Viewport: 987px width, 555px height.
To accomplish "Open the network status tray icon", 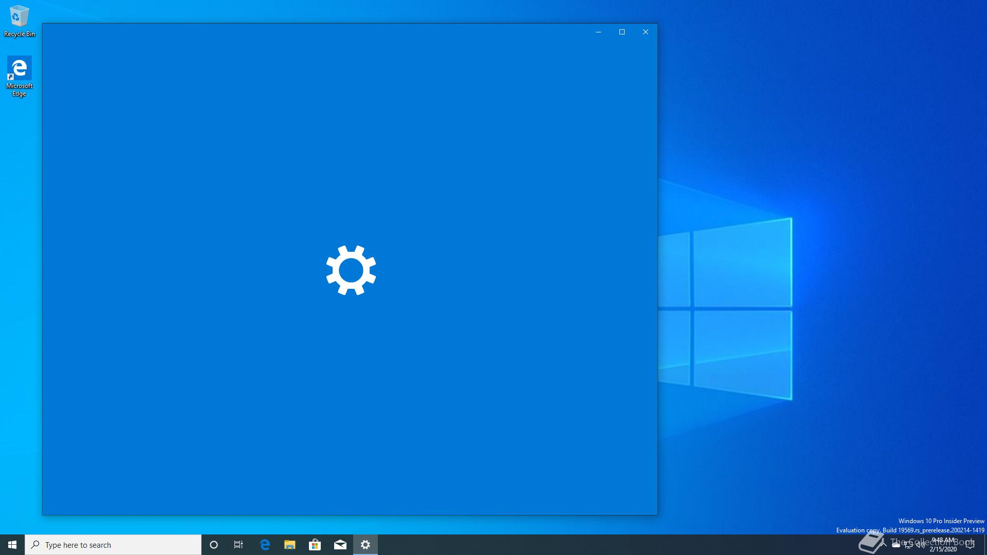I will 908,545.
